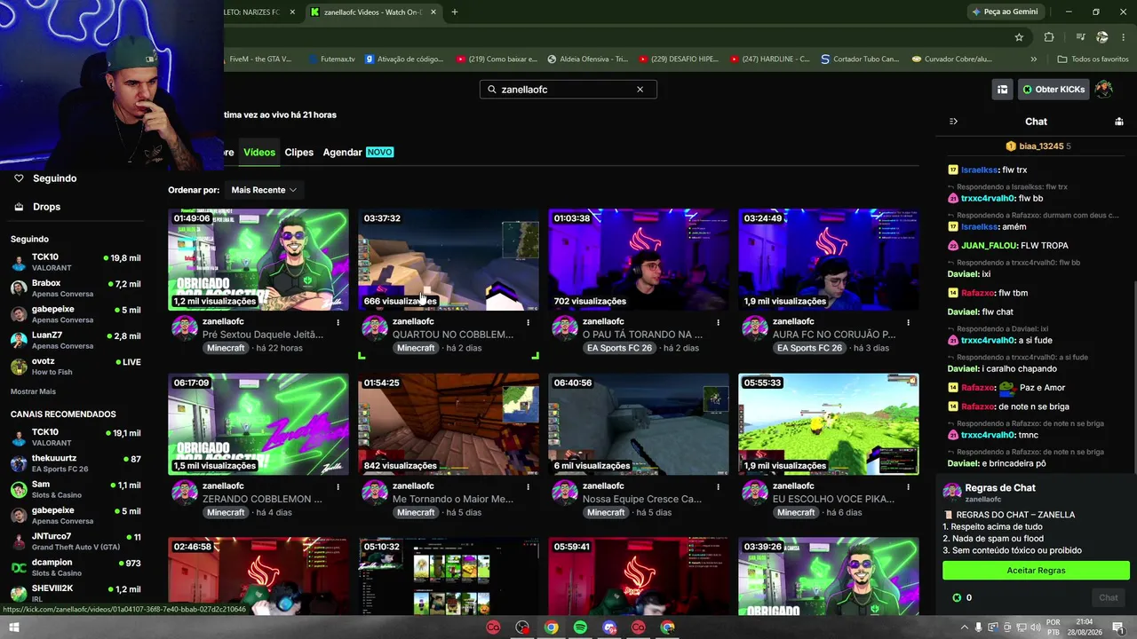Switch to the NARIZES FC browser tab
1137x639 pixels.
[256, 12]
